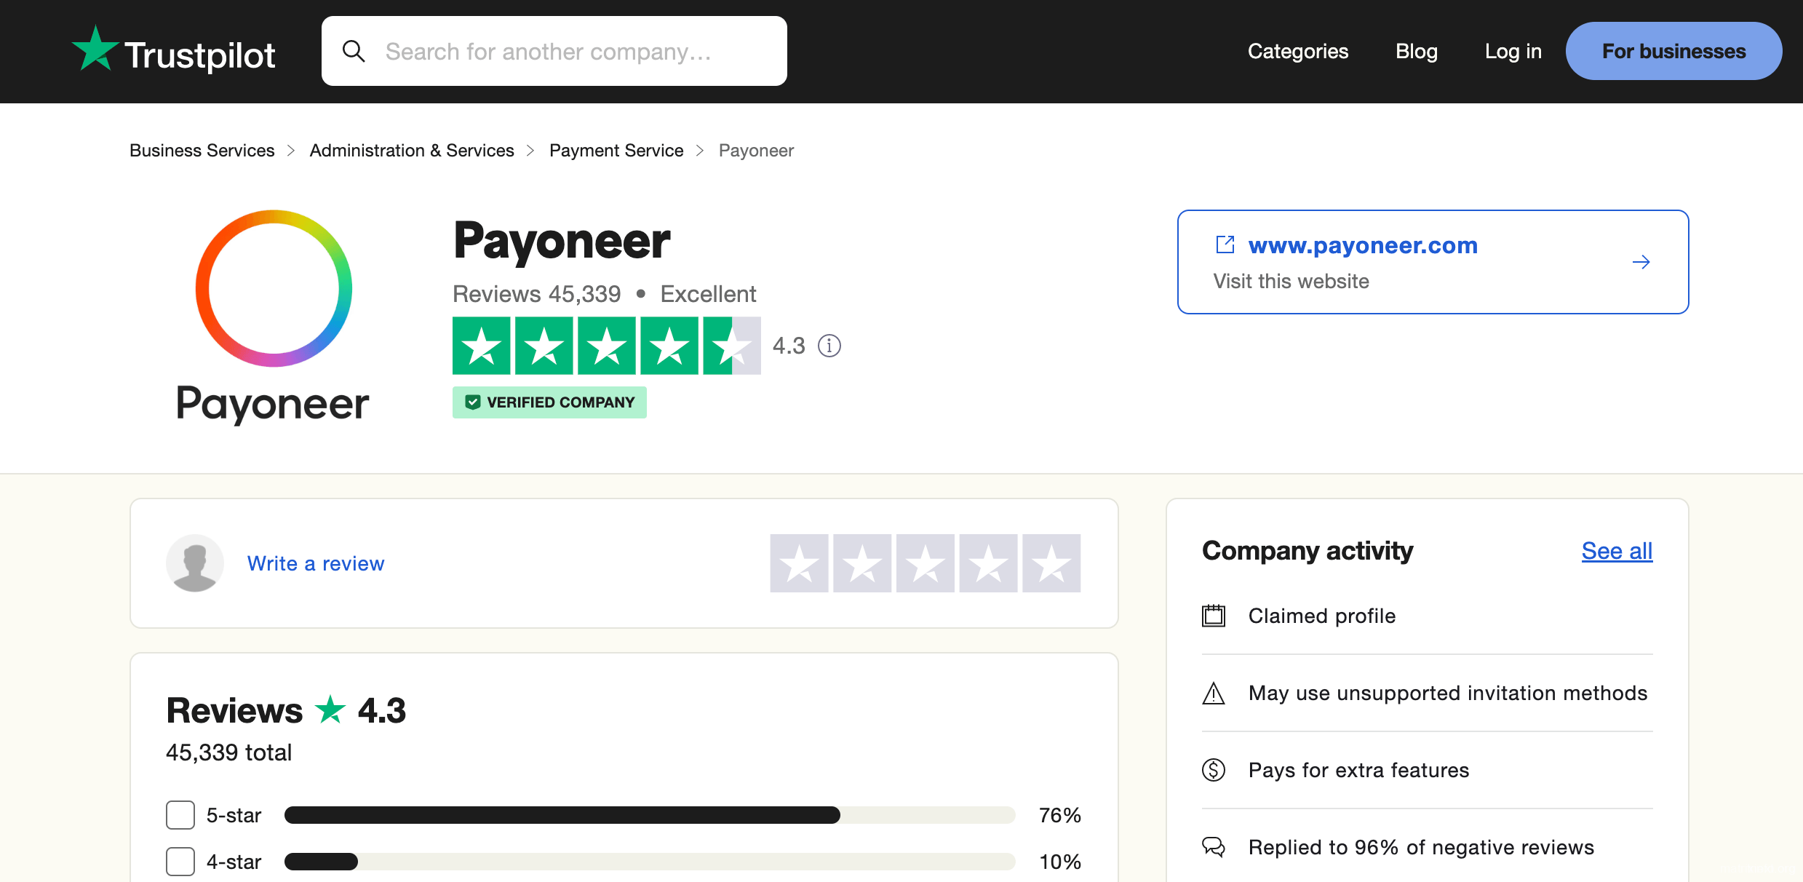Click the 4-star label
The width and height of the screenshot is (1803, 882).
(234, 862)
